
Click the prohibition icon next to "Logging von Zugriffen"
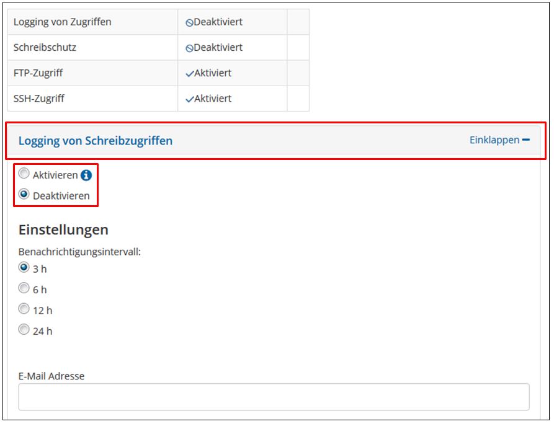191,21
